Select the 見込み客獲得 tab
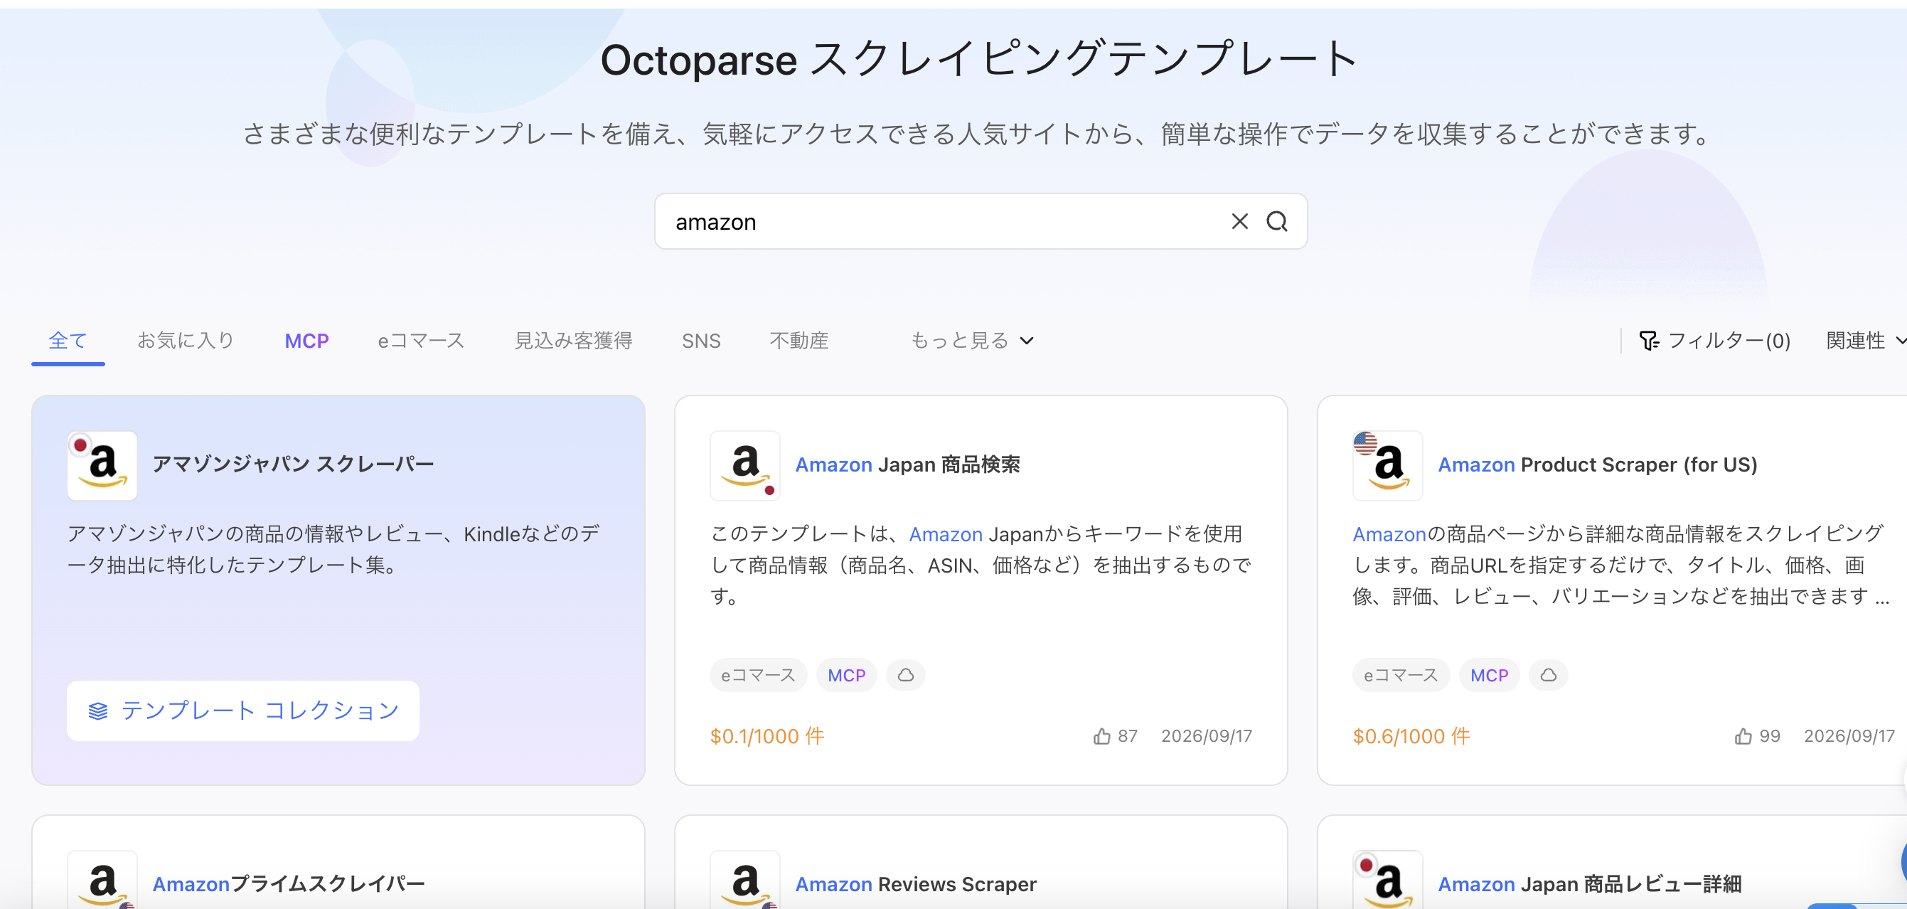 click(574, 341)
